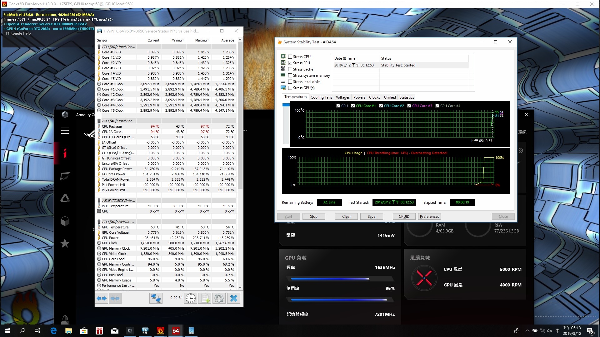This screenshot has width=600, height=337.
Task: Open HWiNFO sensor settings gear icon
Action: coord(219,298)
